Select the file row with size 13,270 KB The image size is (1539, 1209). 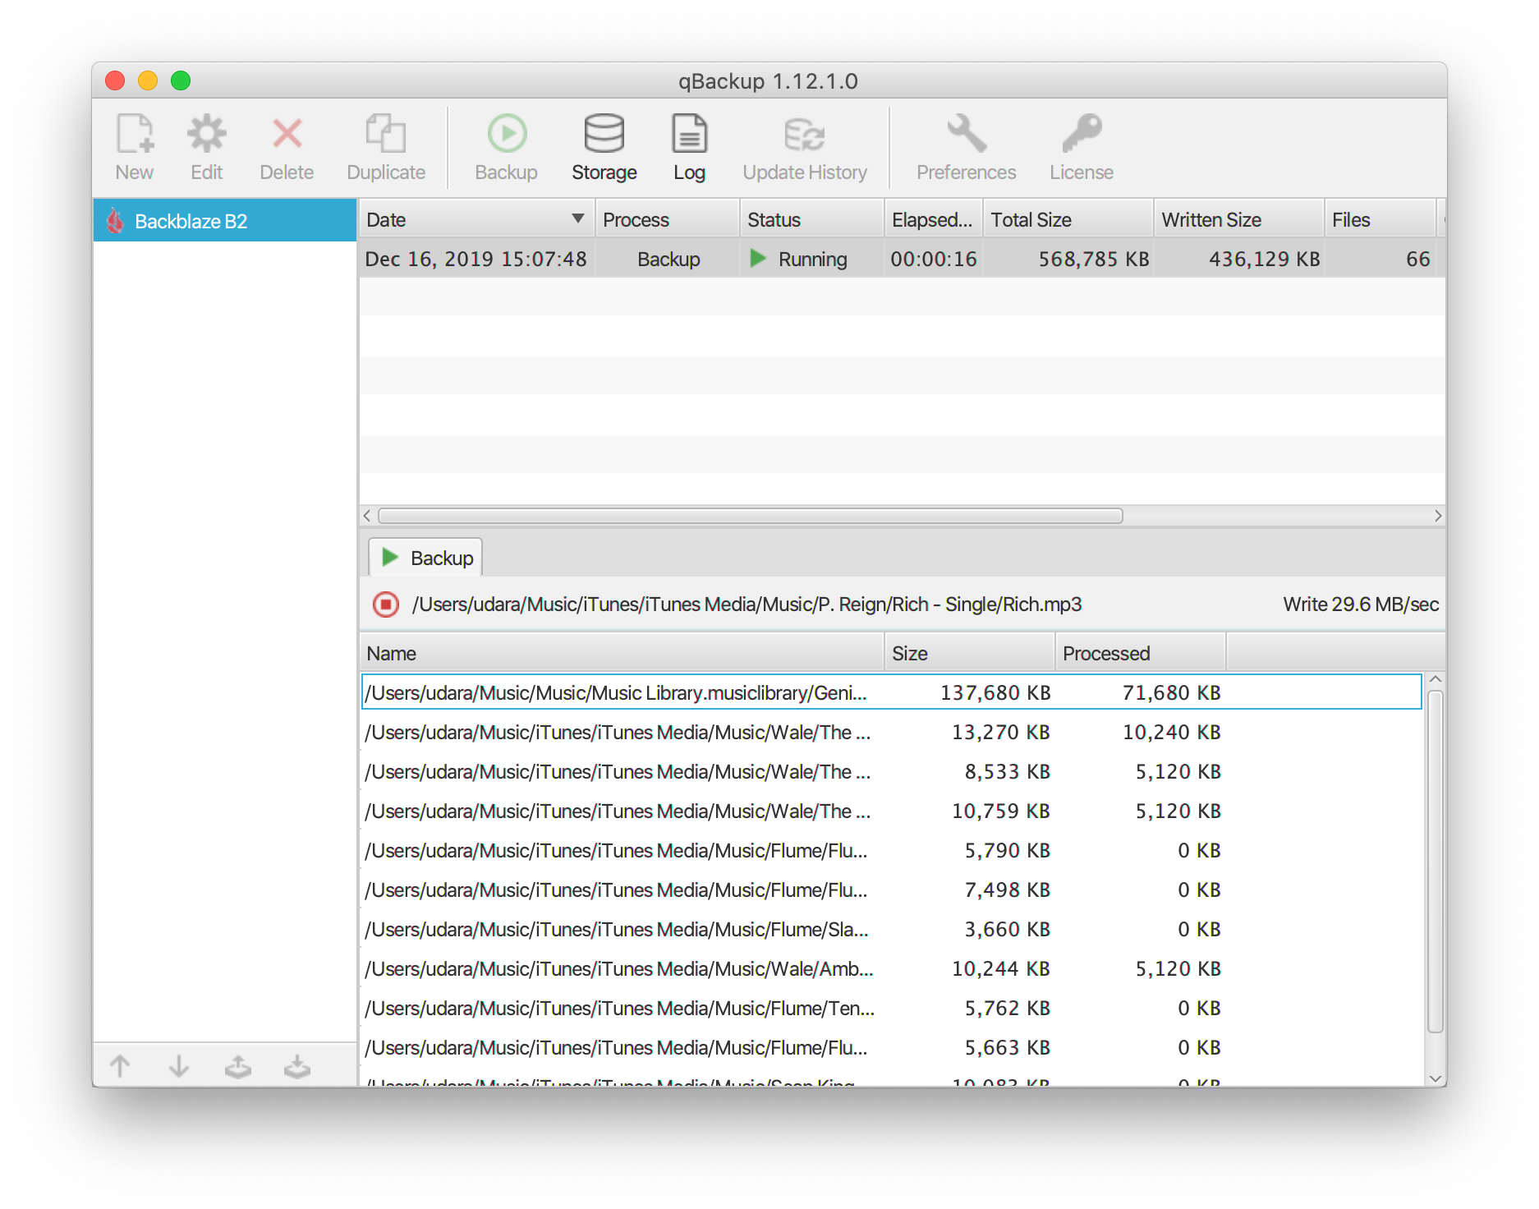pyautogui.click(x=891, y=732)
